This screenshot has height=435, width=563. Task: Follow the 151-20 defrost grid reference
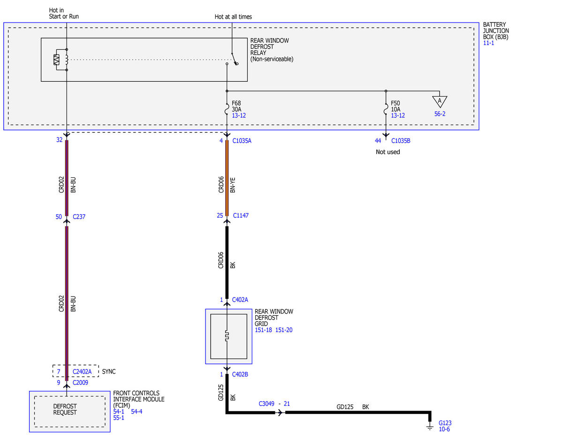(x=284, y=330)
